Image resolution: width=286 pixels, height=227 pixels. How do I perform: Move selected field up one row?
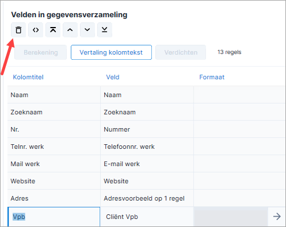coord(70,30)
